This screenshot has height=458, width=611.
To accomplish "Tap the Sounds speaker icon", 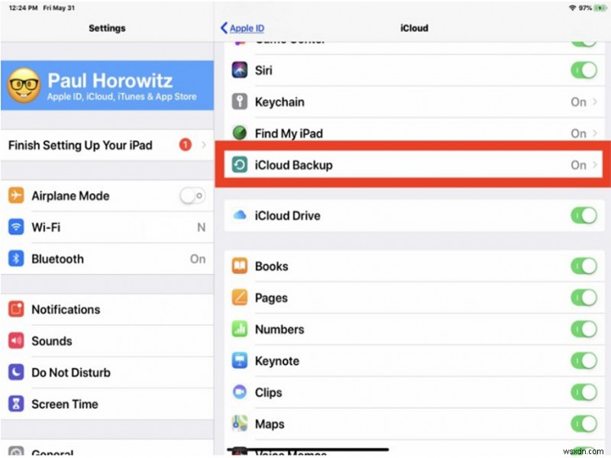I will pyautogui.click(x=16, y=340).
